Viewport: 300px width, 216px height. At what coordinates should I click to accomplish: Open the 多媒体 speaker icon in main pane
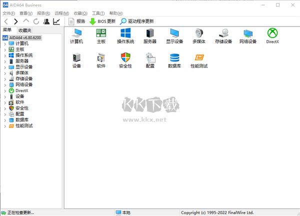(199, 36)
